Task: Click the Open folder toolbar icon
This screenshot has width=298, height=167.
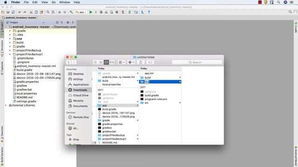Action: coord(3,12)
